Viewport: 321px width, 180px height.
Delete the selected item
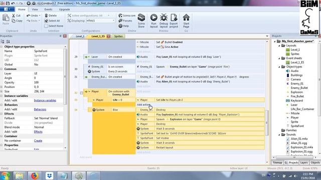[51, 15]
